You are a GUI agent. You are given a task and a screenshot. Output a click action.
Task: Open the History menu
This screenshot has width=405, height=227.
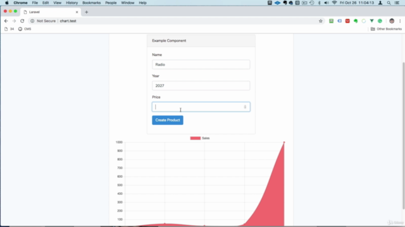pyautogui.click(x=72, y=3)
